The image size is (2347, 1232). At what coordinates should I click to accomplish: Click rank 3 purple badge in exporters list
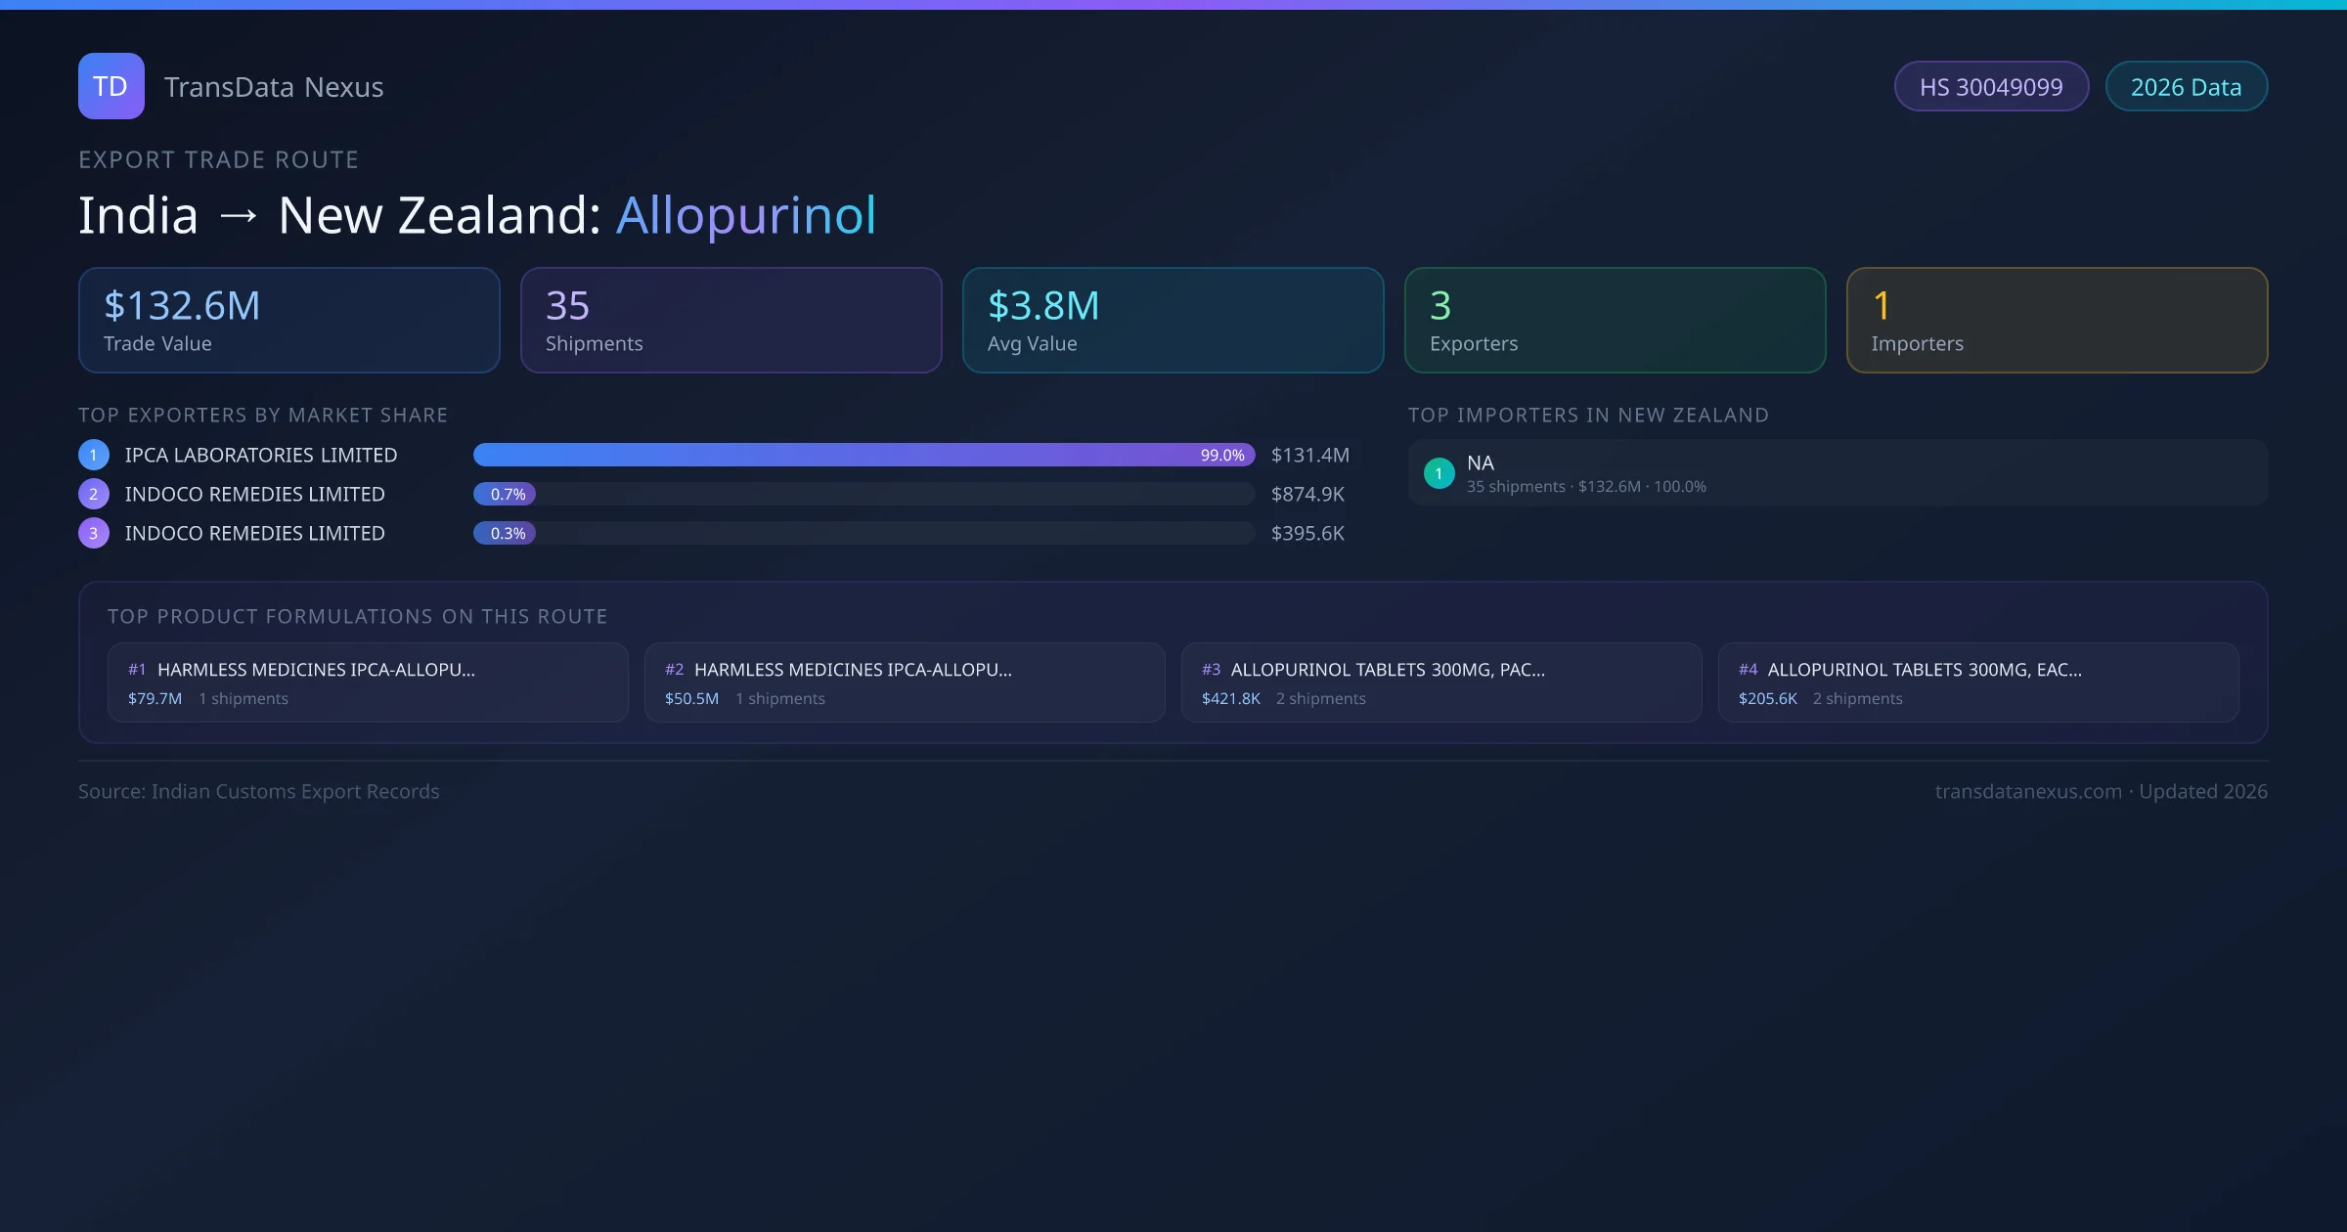(x=93, y=533)
